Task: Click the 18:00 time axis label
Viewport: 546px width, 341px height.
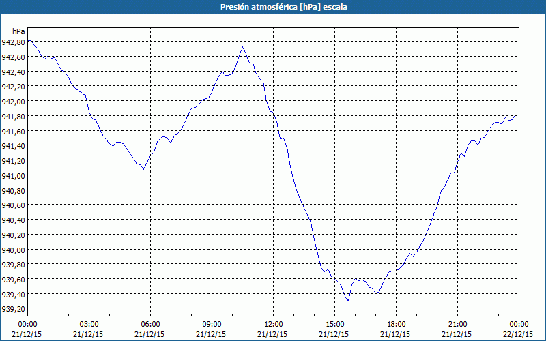Action: [x=397, y=325]
